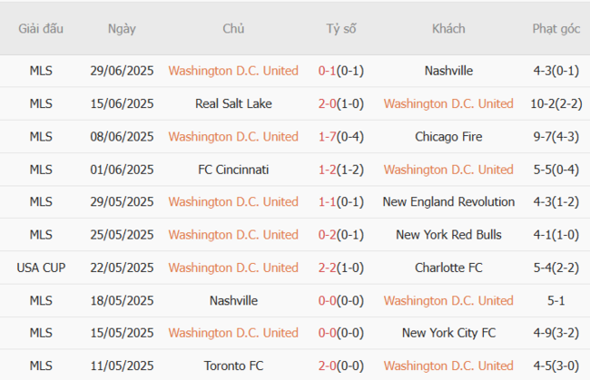Click the New York Red Bulls link
590x380 pixels.
coord(448,234)
